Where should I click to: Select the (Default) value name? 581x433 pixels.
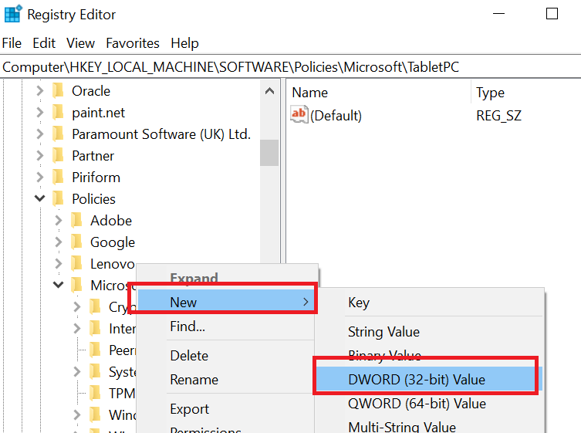pyautogui.click(x=336, y=116)
